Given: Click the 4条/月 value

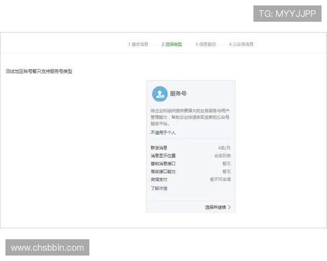Looking at the screenshot, I should click(225, 148).
